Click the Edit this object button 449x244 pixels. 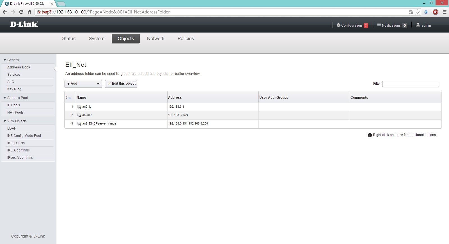(121, 84)
